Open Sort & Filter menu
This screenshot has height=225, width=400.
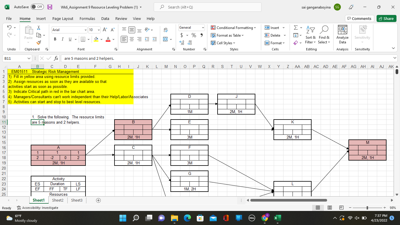click(310, 35)
